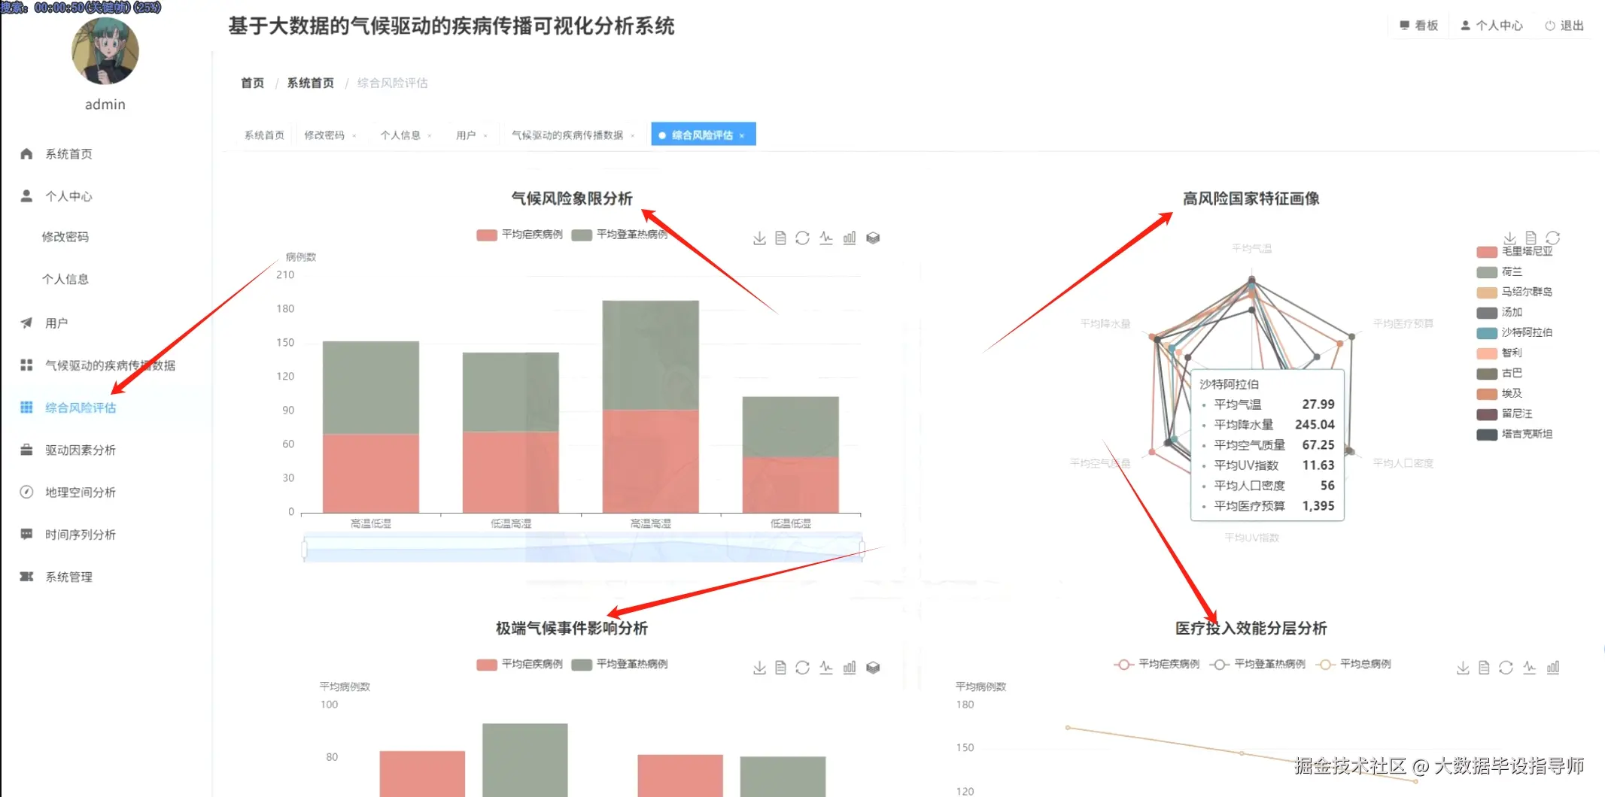1605x797 pixels.
Task: Toggle 汤加 series in radar legend
Action: click(1500, 312)
